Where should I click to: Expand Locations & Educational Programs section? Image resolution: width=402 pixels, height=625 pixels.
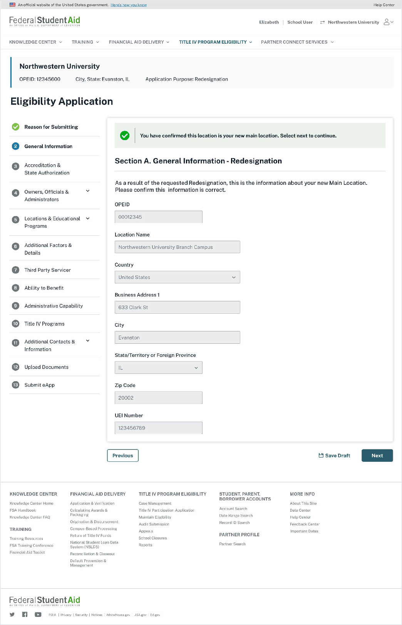click(x=88, y=218)
